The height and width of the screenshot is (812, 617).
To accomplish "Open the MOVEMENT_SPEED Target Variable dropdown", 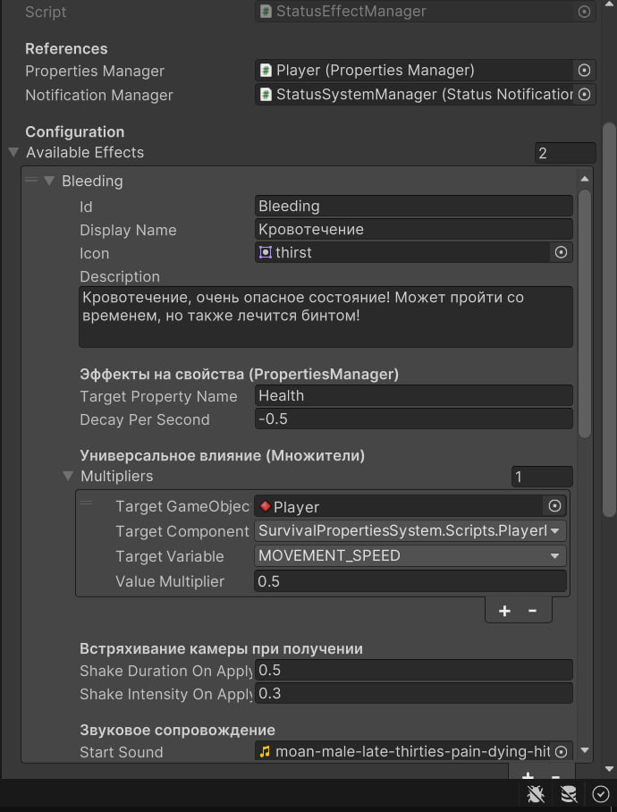I will (410, 556).
